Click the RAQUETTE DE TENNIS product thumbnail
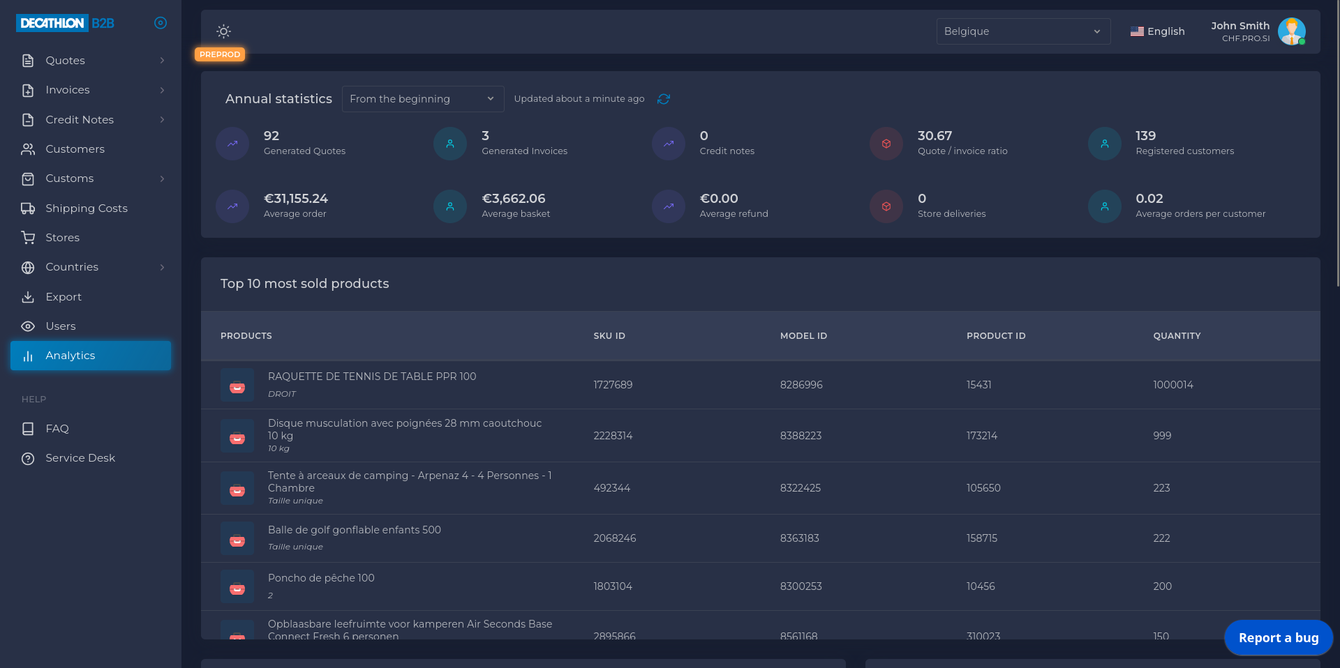 pyautogui.click(x=237, y=386)
